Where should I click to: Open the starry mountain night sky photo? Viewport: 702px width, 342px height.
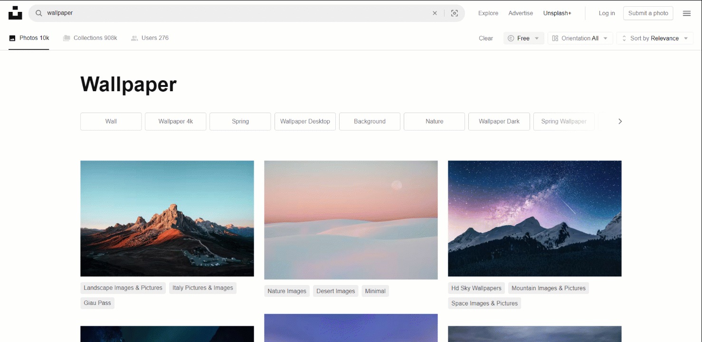[534, 218]
